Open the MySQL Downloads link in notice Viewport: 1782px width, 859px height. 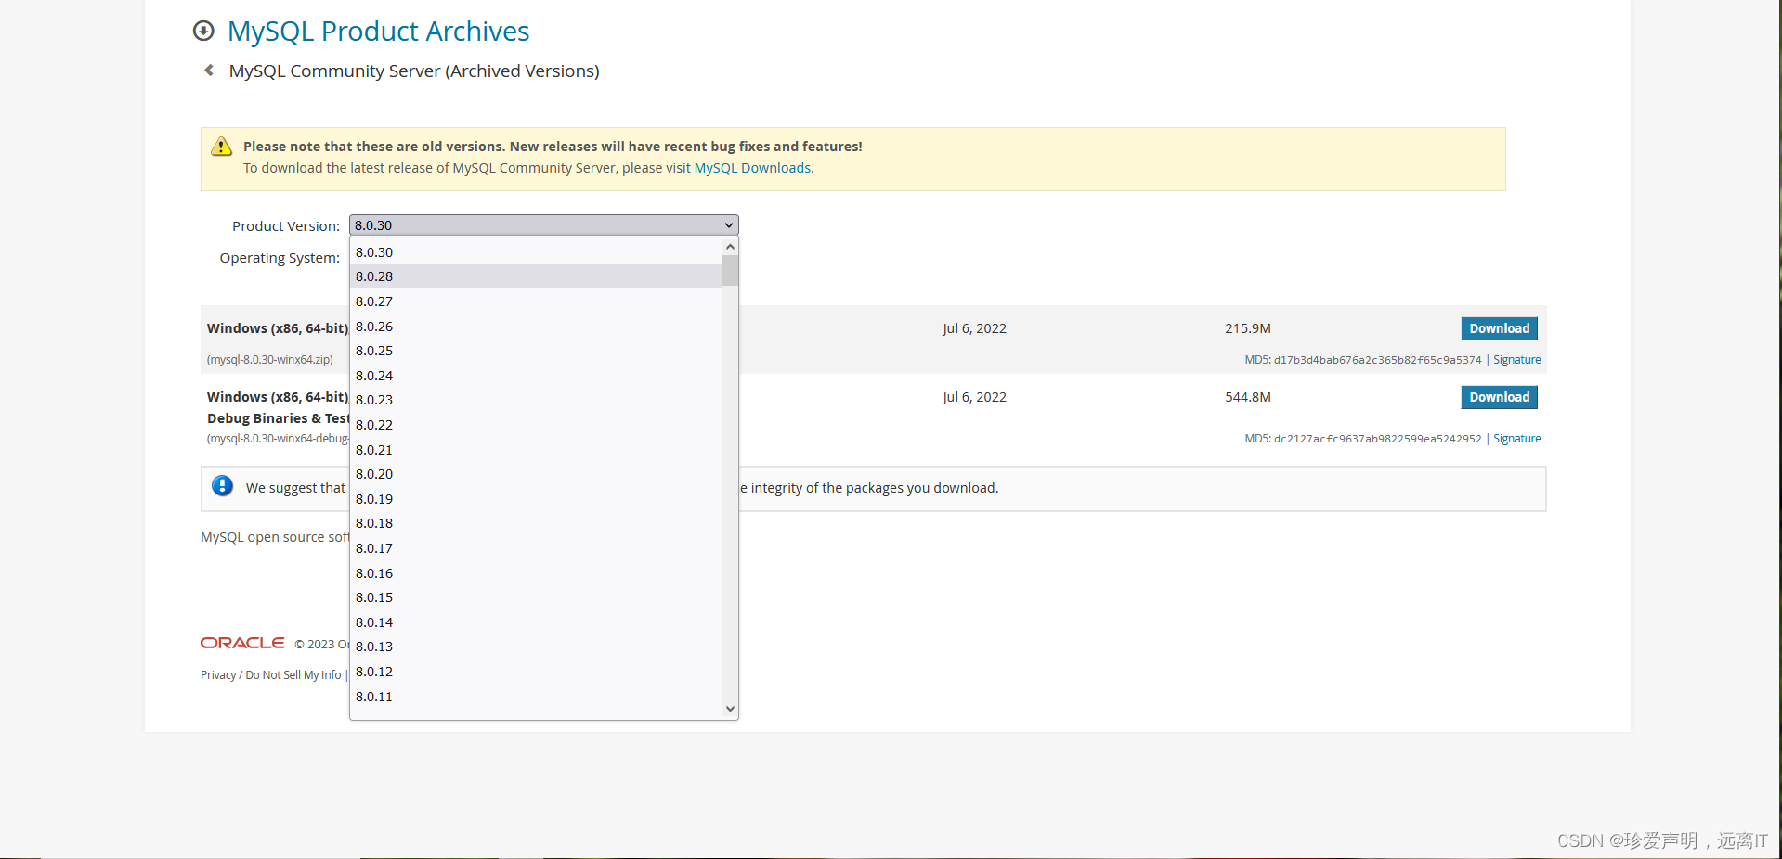(x=752, y=168)
